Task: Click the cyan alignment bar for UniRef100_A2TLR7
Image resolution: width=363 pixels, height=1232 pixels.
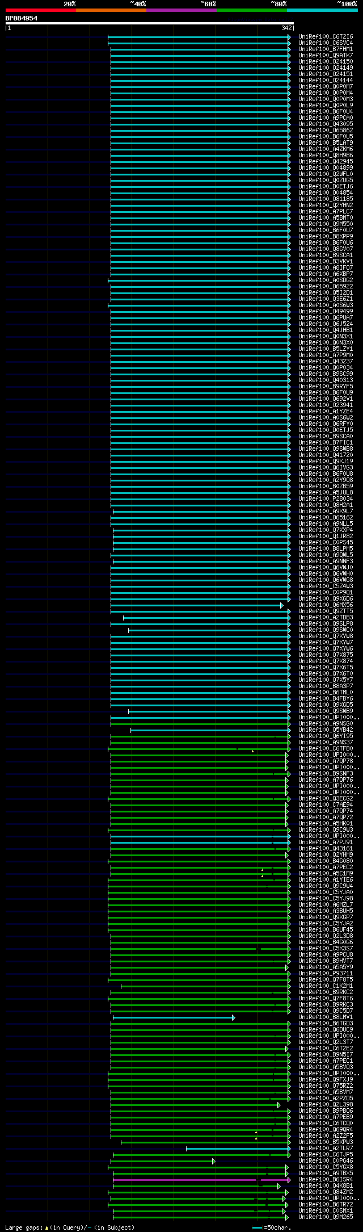Action: click(238, 1149)
